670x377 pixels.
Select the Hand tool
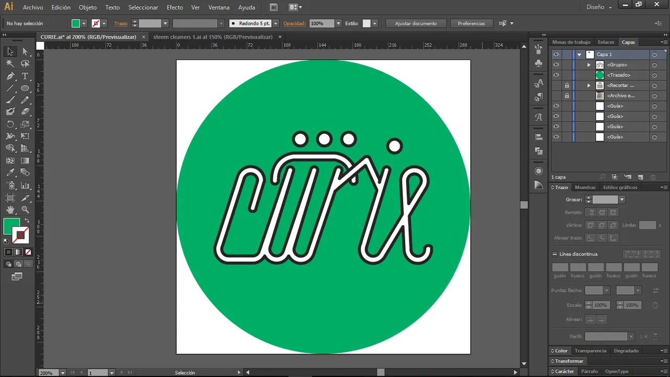[x=10, y=209]
